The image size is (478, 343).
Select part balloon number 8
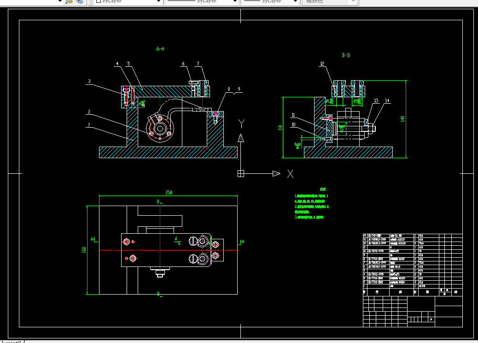pos(229,89)
